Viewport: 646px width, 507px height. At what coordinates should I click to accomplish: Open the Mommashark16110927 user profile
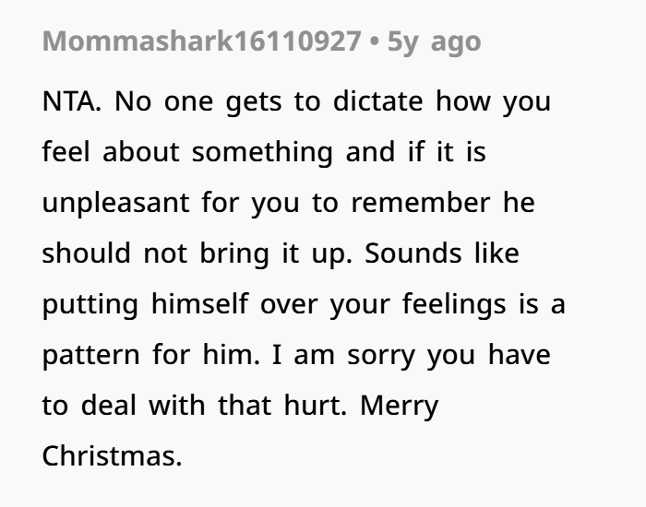201,41
